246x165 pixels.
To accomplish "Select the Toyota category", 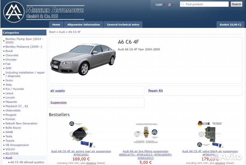I will (x=10, y=141).
